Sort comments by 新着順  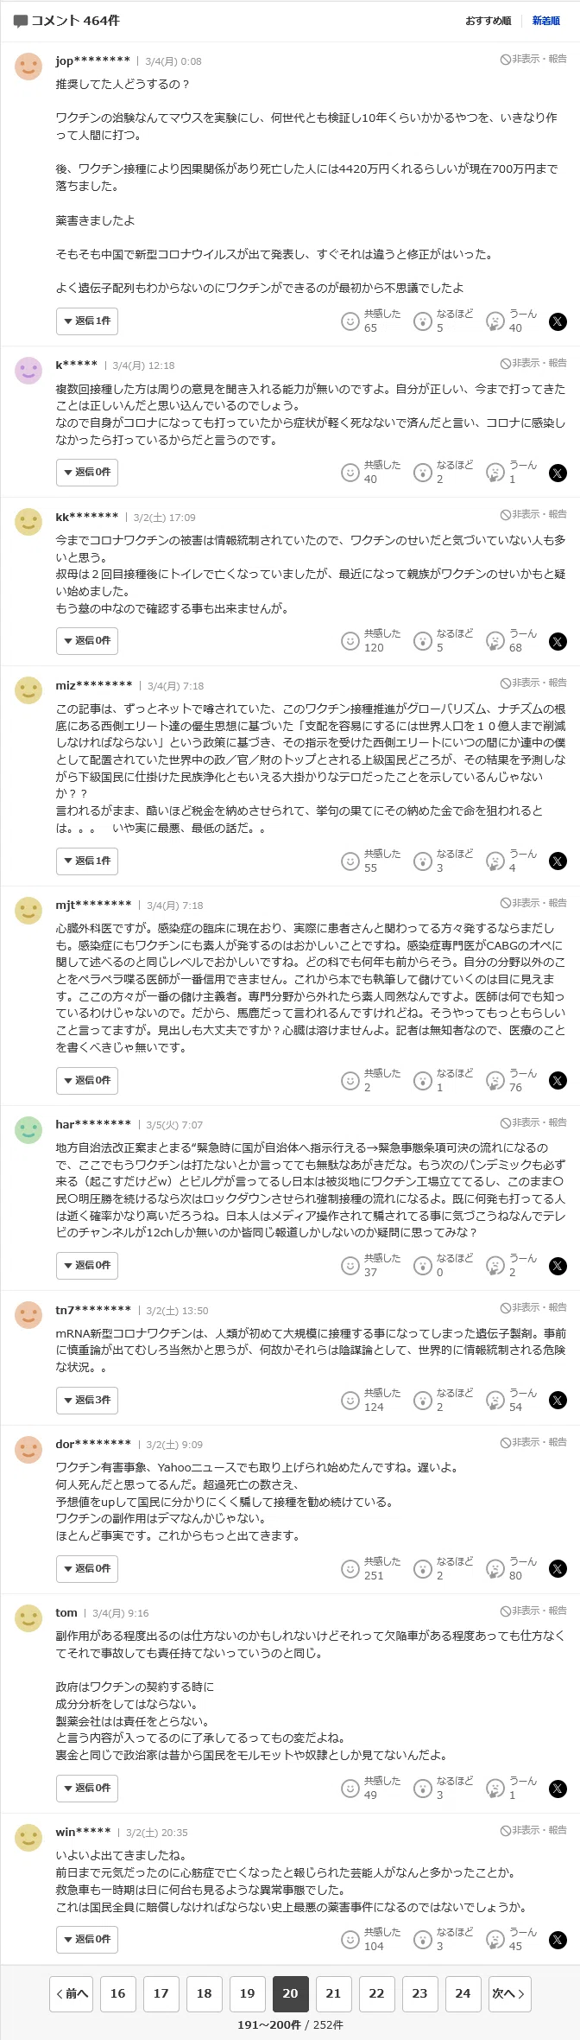tap(545, 21)
